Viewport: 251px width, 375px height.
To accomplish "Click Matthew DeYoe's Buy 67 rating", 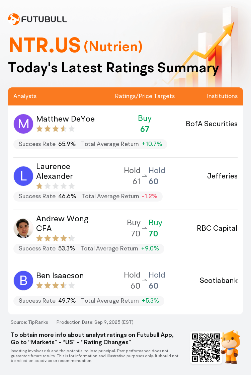I will (x=145, y=124).
